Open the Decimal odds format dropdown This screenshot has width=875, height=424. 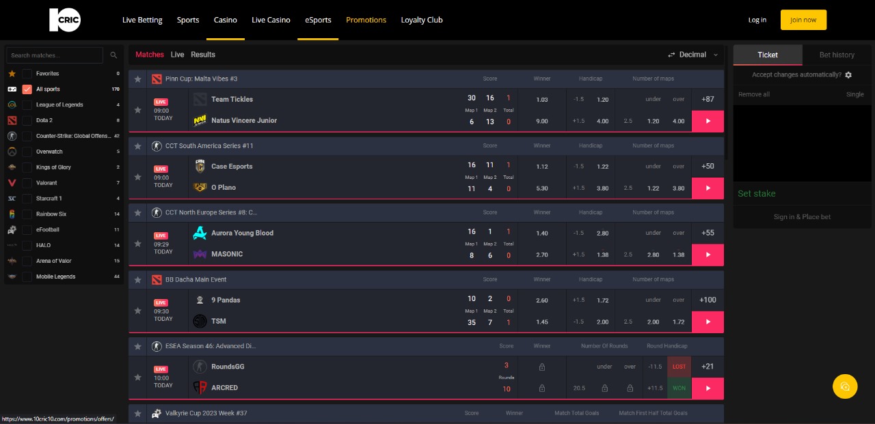(x=693, y=55)
